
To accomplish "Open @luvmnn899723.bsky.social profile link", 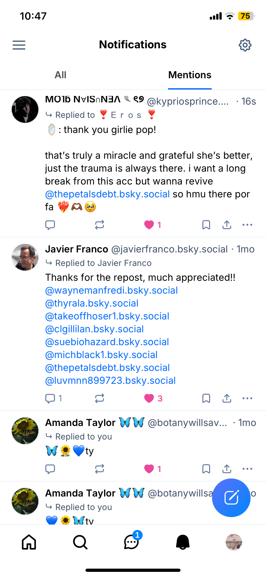I will 111,381.
